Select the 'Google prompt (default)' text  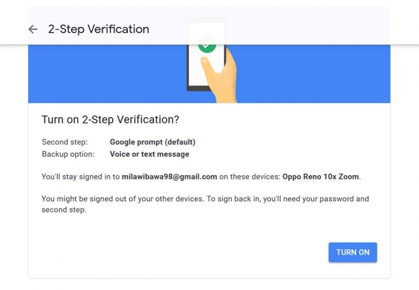coord(153,142)
